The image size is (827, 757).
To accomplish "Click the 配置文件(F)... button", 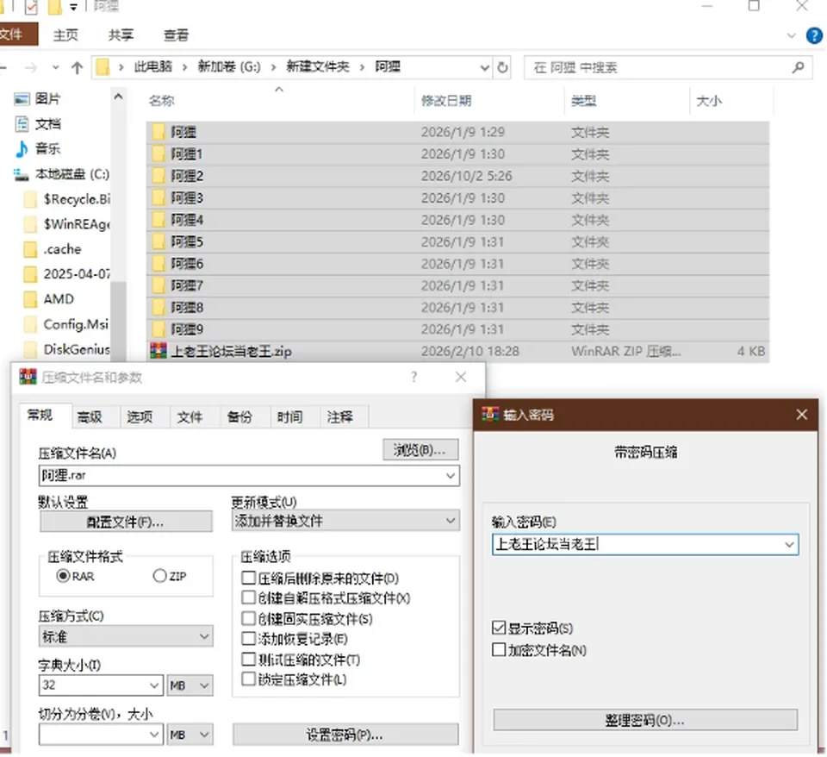I will [x=126, y=522].
